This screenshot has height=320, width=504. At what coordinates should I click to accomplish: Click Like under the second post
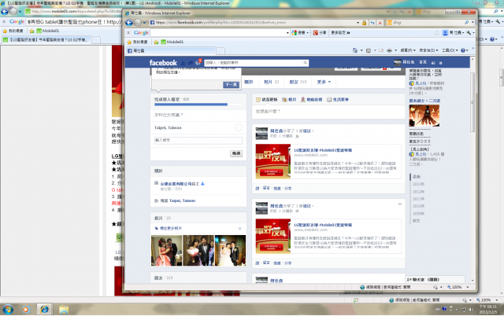[x=258, y=263]
